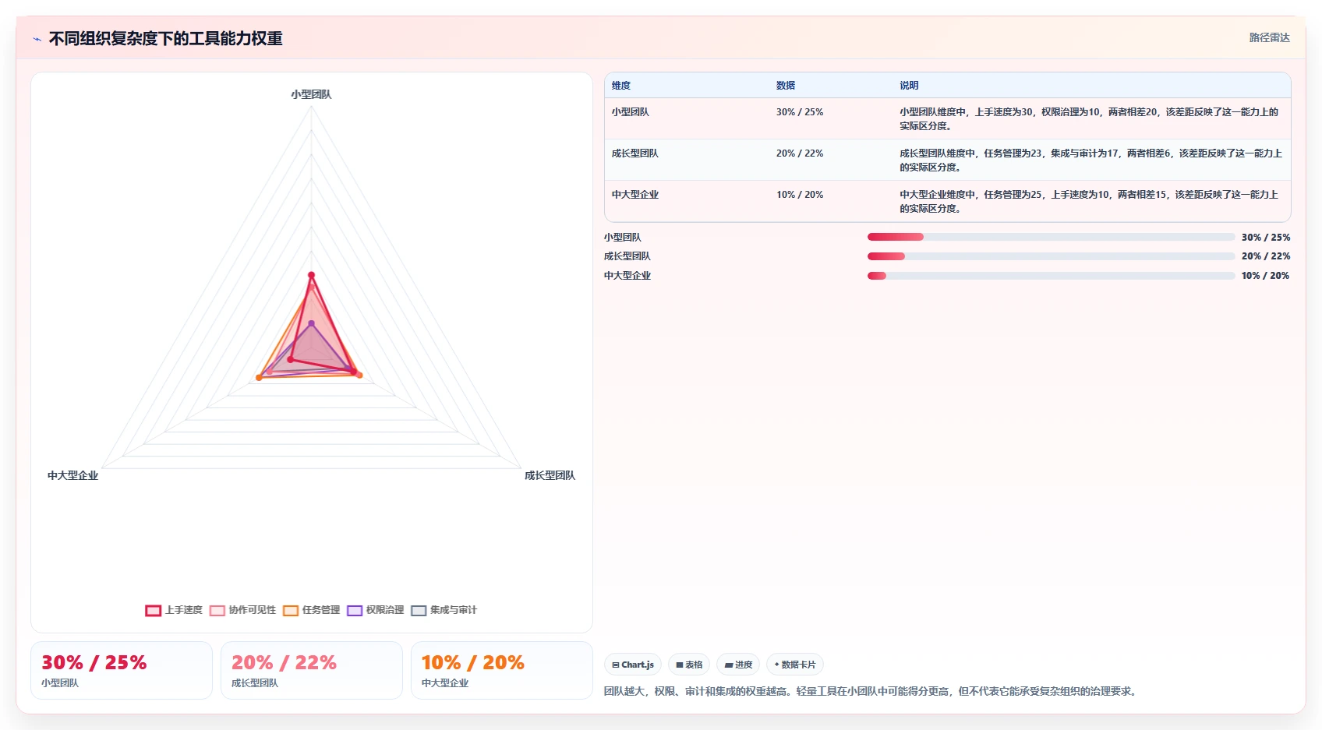This screenshot has width=1322, height=730.
Task: Click the 小型团队 progress bar
Action: (1051, 237)
